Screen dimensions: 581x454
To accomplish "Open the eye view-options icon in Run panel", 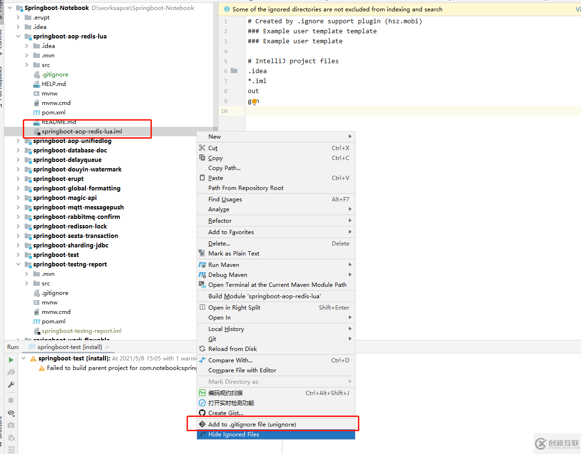I will tap(11, 413).
